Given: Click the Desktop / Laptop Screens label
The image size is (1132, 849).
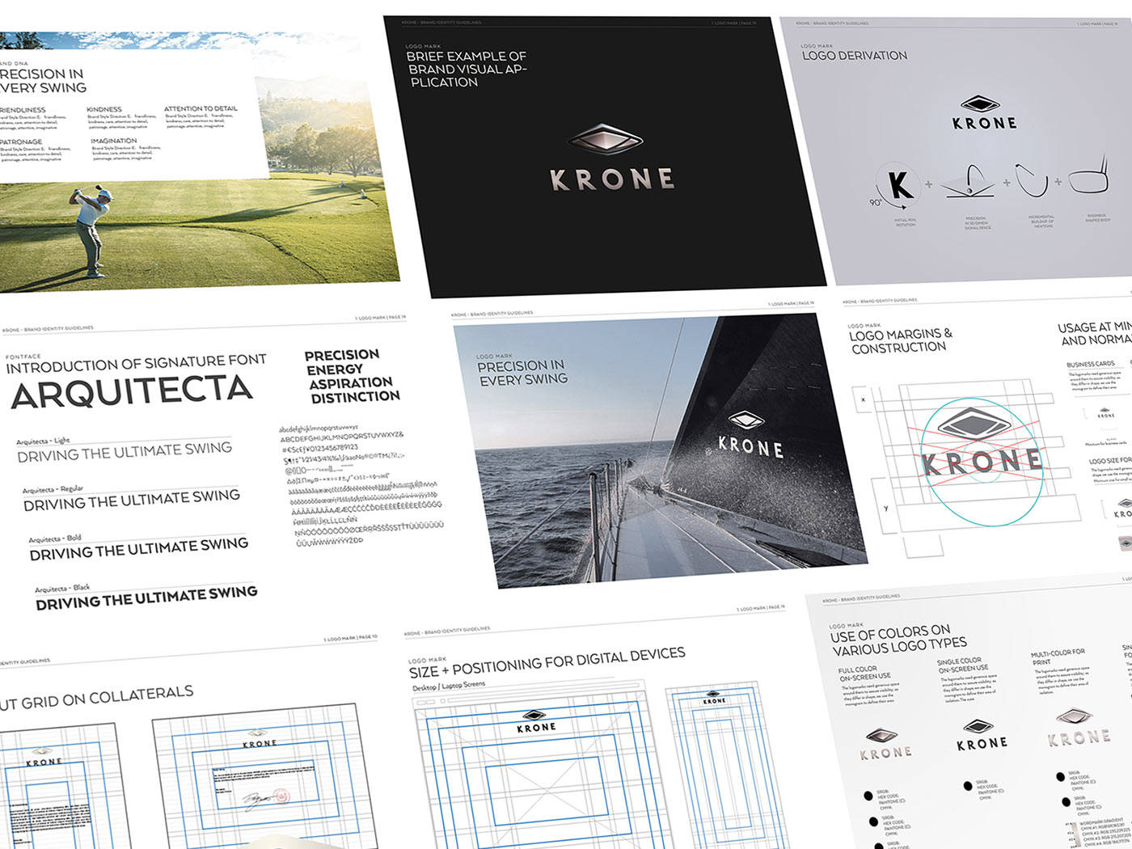Looking at the screenshot, I should click(449, 686).
